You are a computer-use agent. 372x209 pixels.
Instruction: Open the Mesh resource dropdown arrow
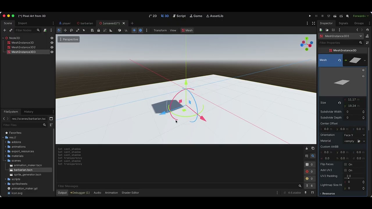[x=365, y=60]
